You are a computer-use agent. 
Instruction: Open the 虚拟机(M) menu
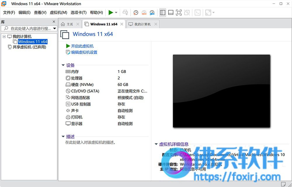point(58,13)
